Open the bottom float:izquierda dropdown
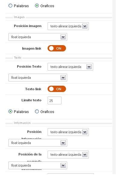 38,165
